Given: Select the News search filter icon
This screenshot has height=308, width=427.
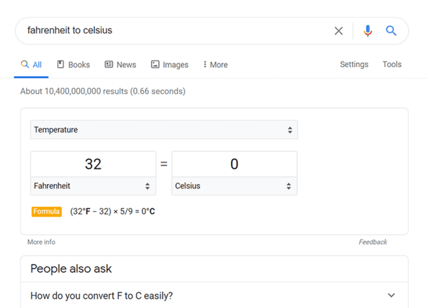Looking at the screenshot, I should coord(109,64).
